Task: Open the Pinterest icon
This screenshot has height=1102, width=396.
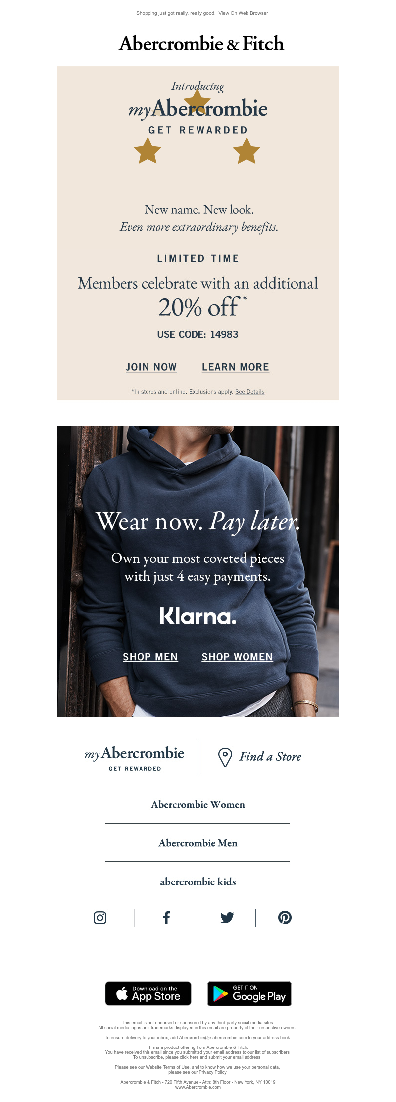Action: pyautogui.click(x=285, y=918)
